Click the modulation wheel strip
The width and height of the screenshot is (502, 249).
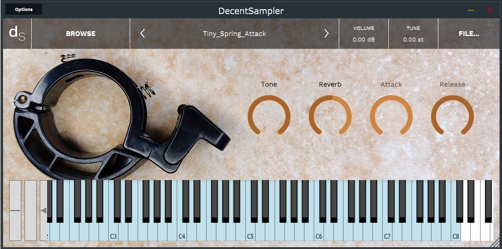(x=31, y=211)
